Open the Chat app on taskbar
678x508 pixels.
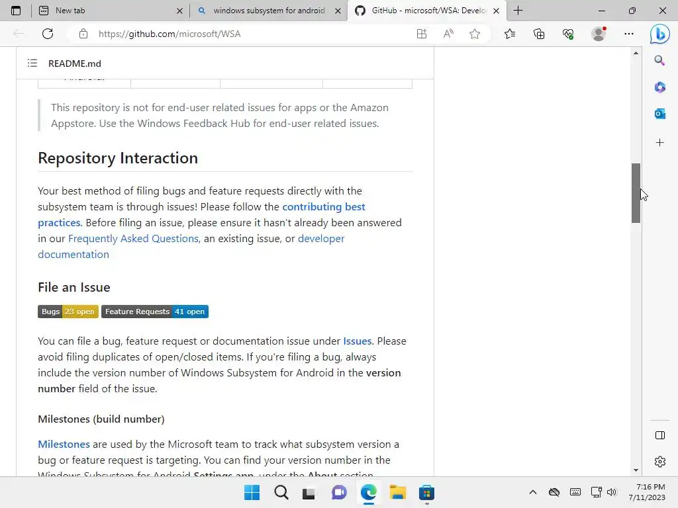[x=339, y=492]
